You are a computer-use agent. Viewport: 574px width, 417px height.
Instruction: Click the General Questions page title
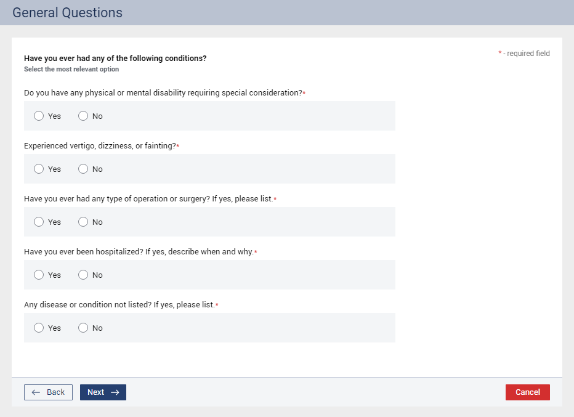click(67, 13)
